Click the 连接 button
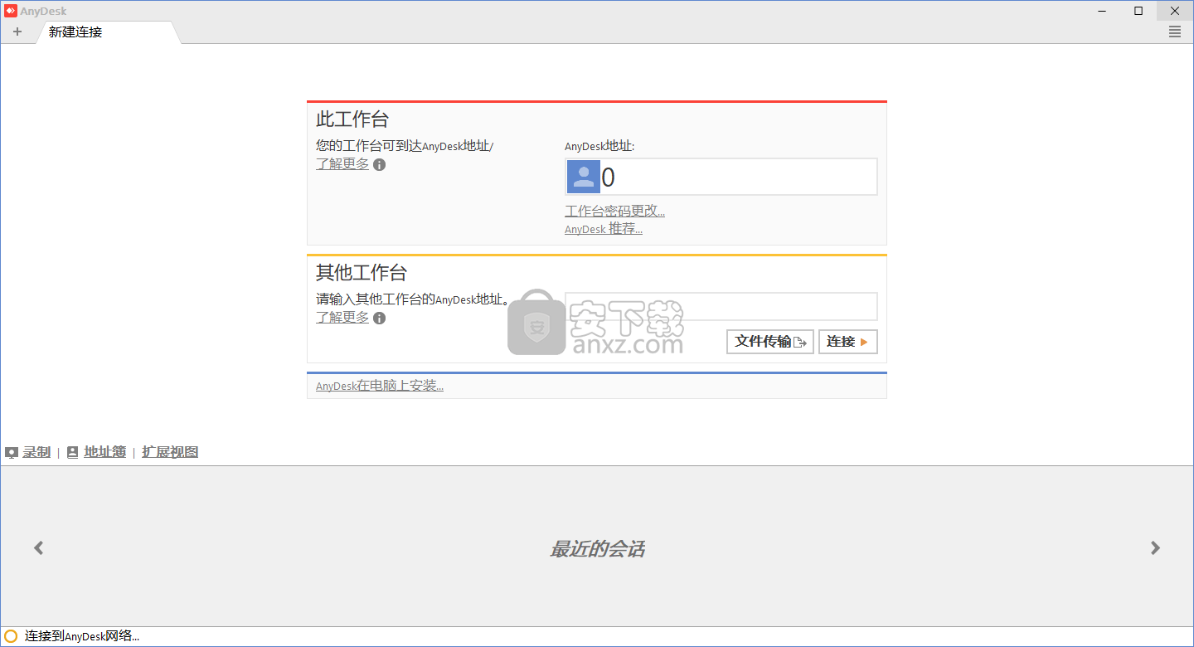Viewport: 1194px width, 647px height. [x=848, y=342]
